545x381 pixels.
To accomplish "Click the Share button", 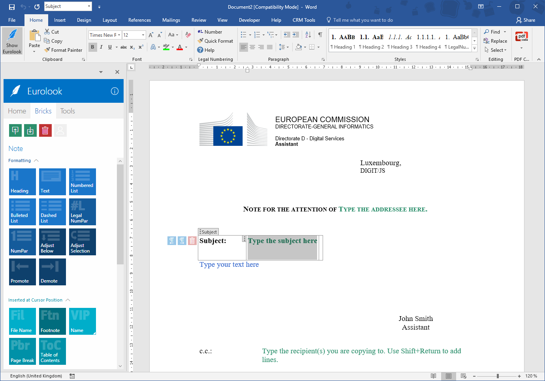I will 526,20.
